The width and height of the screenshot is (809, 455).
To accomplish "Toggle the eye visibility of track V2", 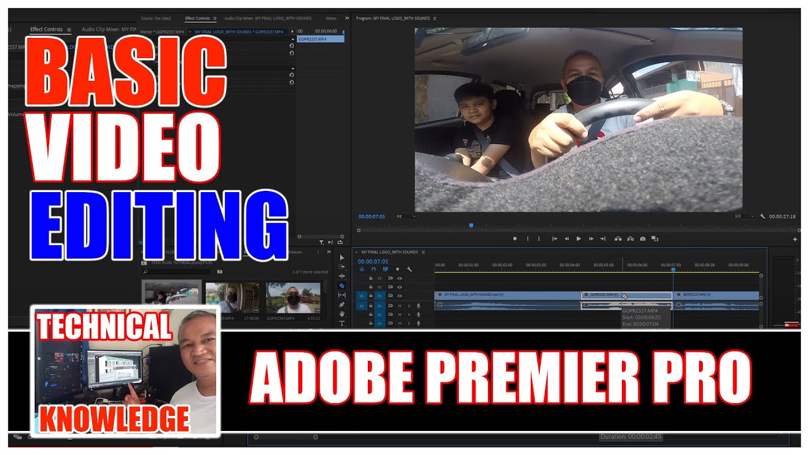I will (x=399, y=287).
